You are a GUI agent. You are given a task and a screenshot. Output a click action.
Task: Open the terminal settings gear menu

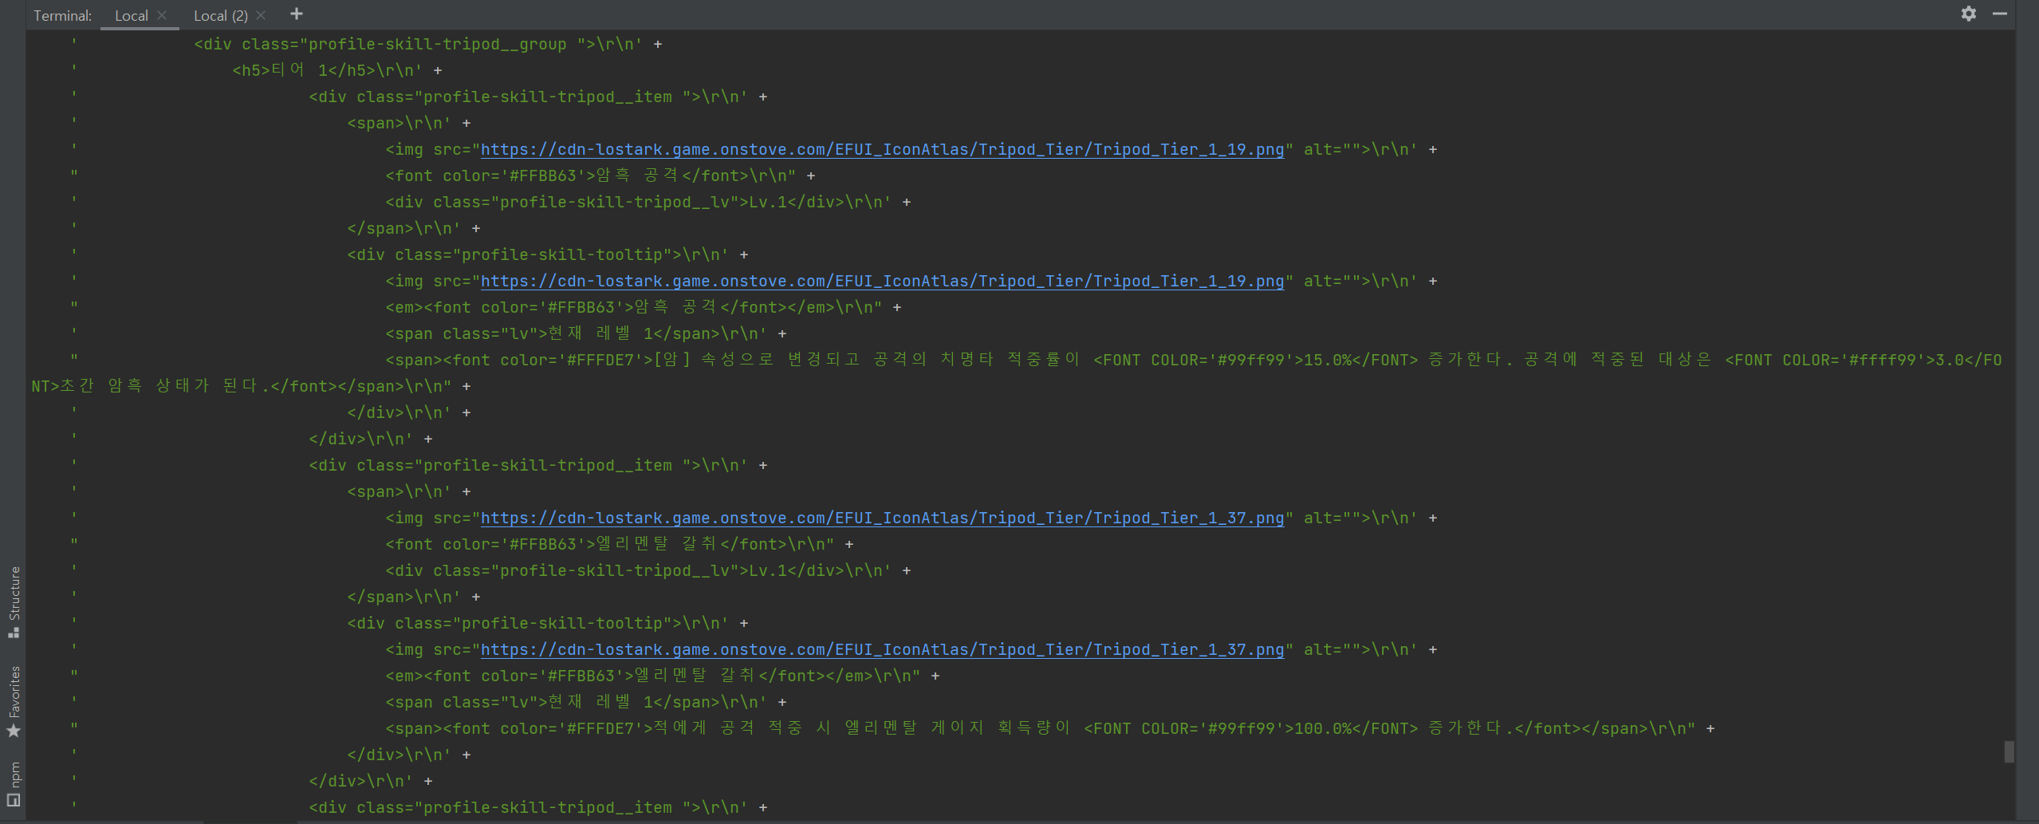coord(1968,14)
